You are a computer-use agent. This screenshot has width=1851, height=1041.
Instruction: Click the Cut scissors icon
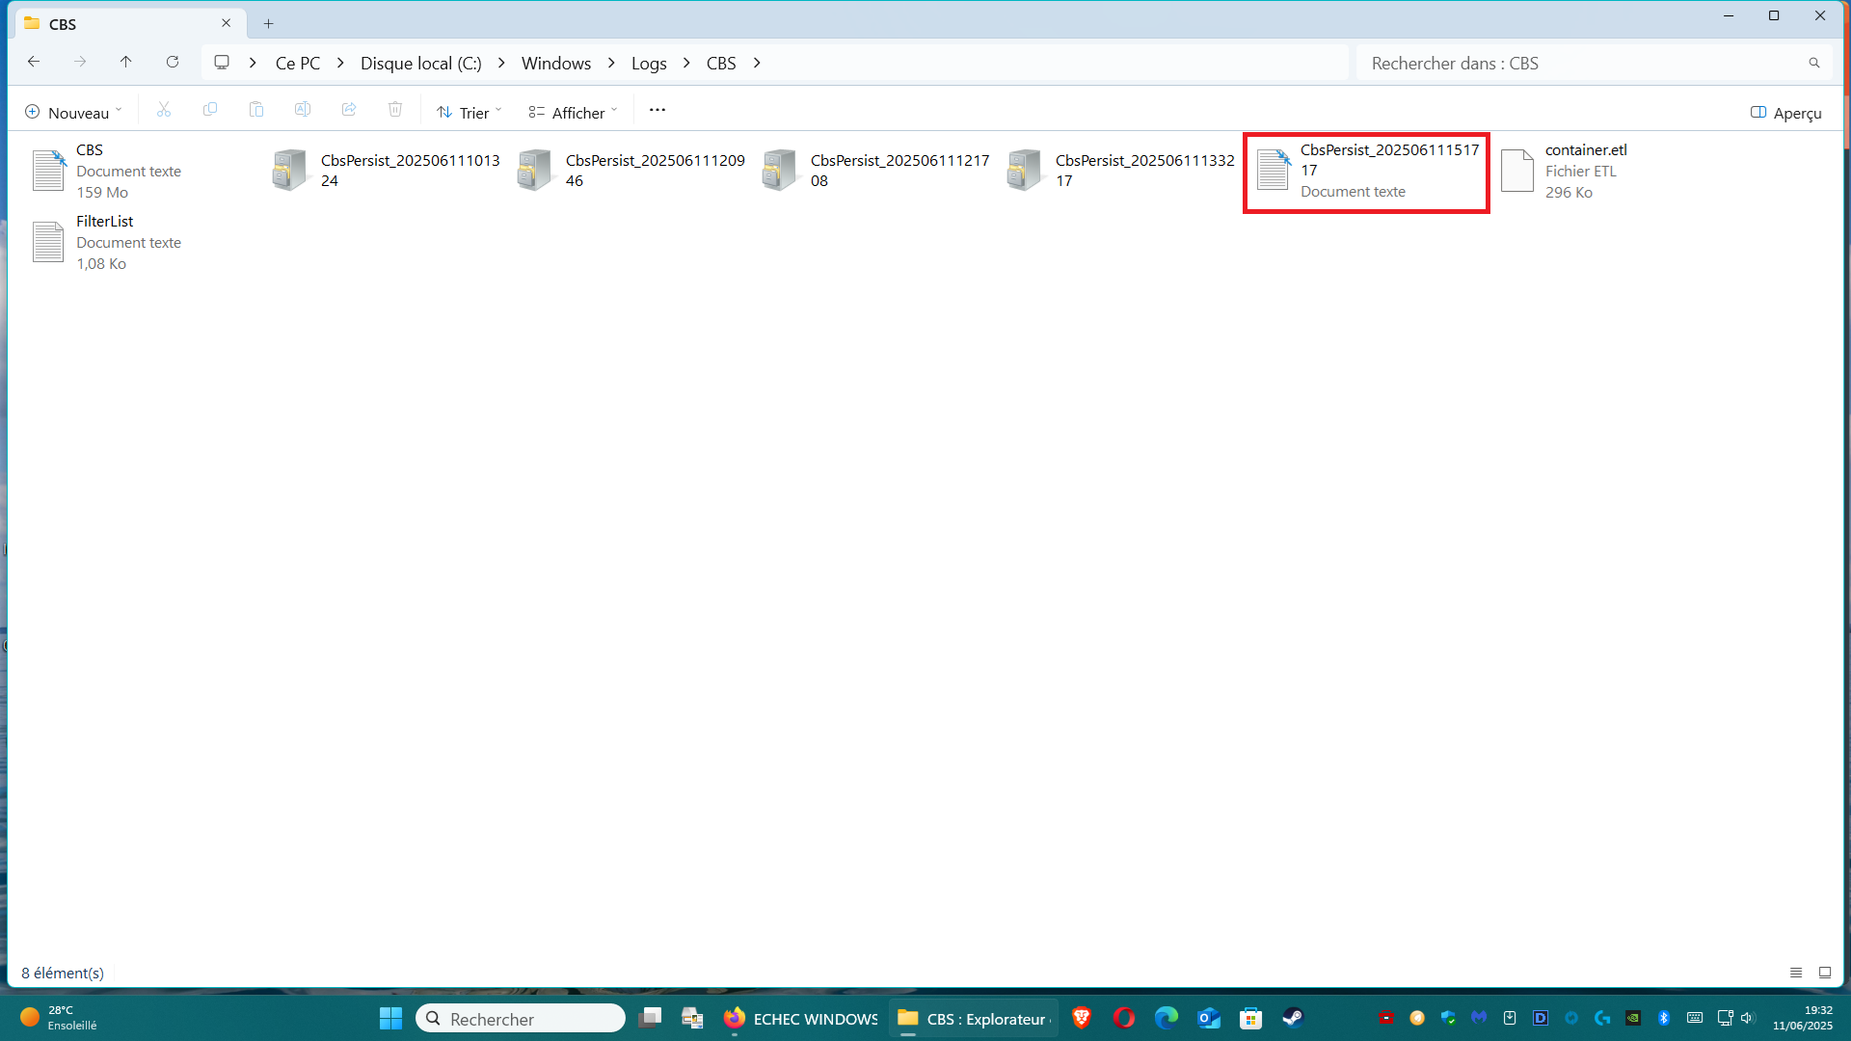pyautogui.click(x=164, y=110)
